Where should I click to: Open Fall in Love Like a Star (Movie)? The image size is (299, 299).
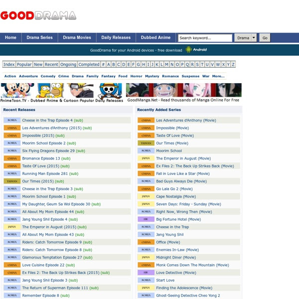pyautogui.click(x=183, y=174)
